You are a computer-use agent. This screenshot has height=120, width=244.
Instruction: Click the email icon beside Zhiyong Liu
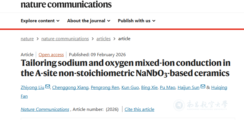click(x=48, y=87)
